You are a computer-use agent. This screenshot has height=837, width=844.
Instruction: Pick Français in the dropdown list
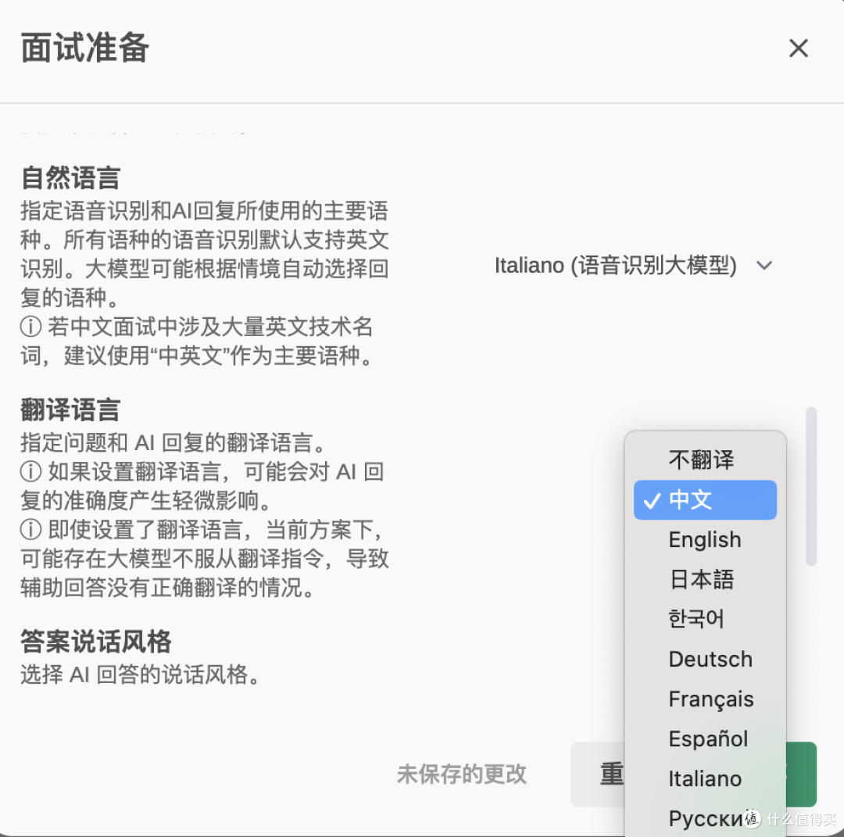(705, 699)
